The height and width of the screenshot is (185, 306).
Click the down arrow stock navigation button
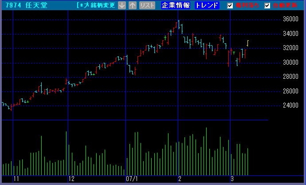[122, 5]
